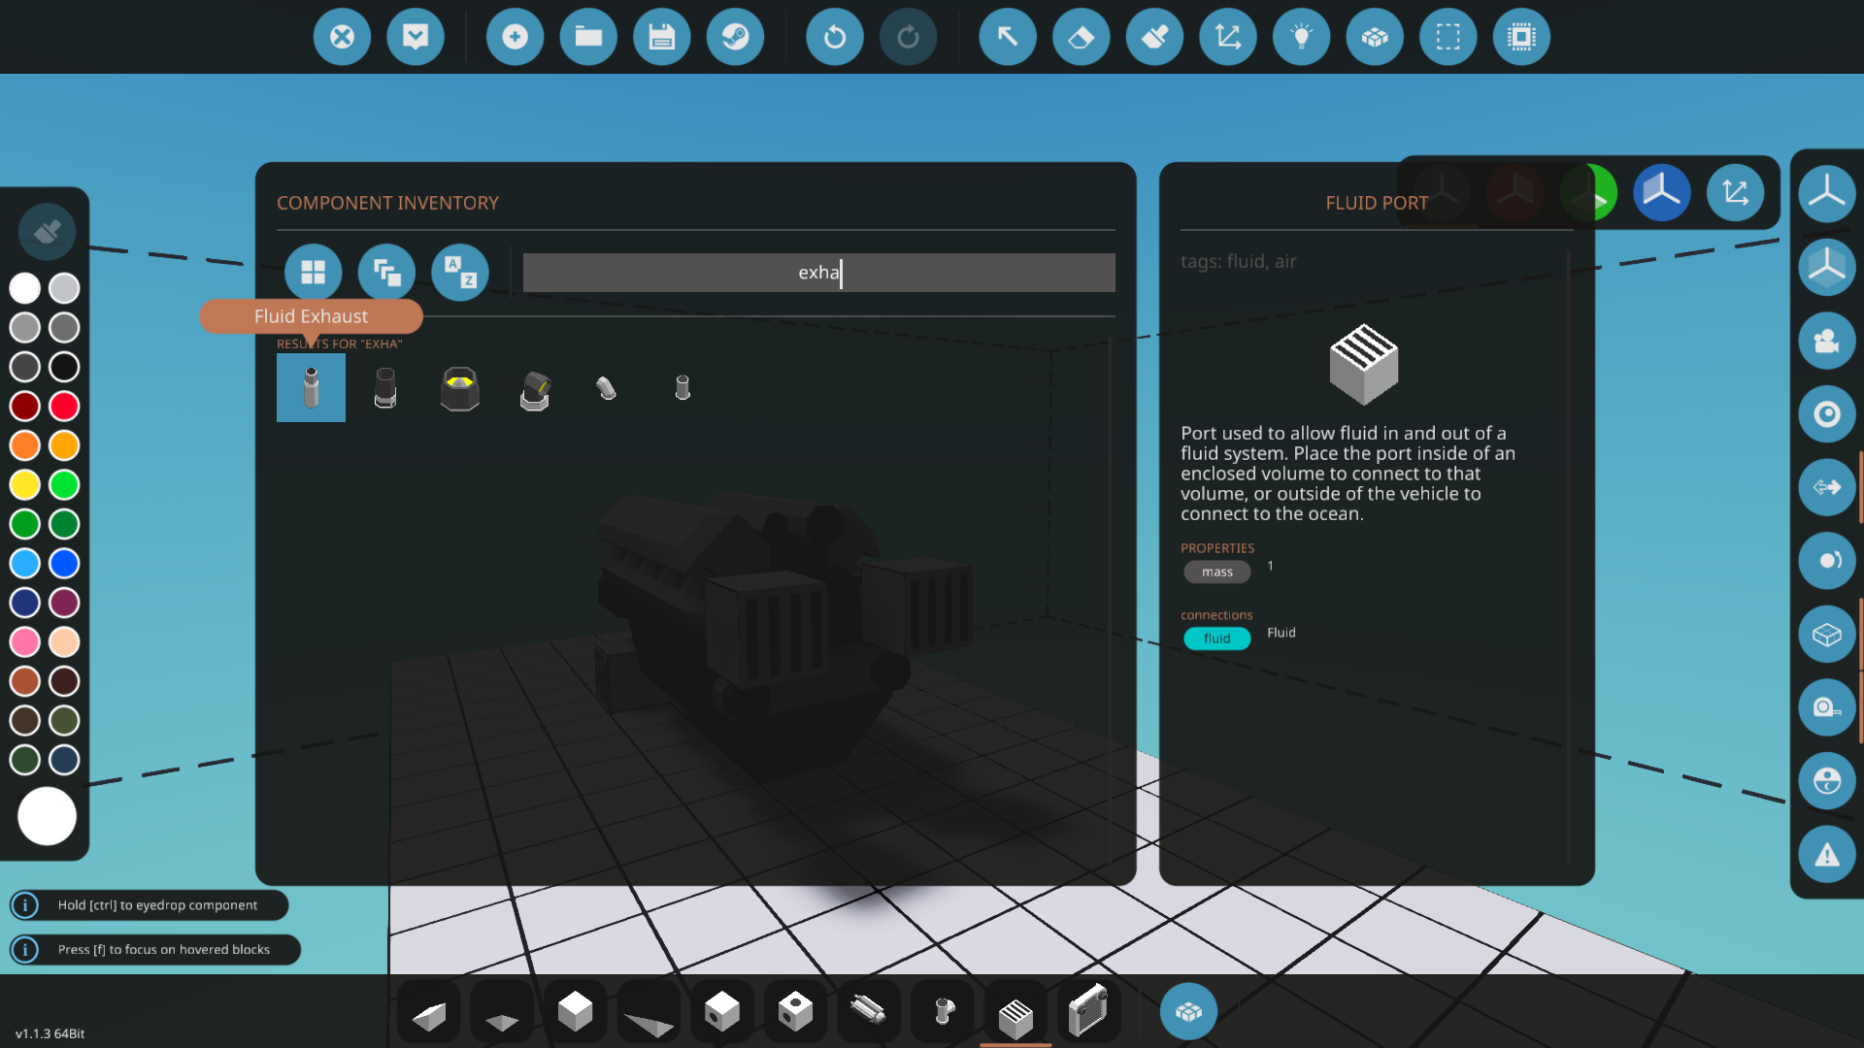Click the lightbulb icon in toolbar
Screen dimensions: 1864x1048
[1301, 38]
